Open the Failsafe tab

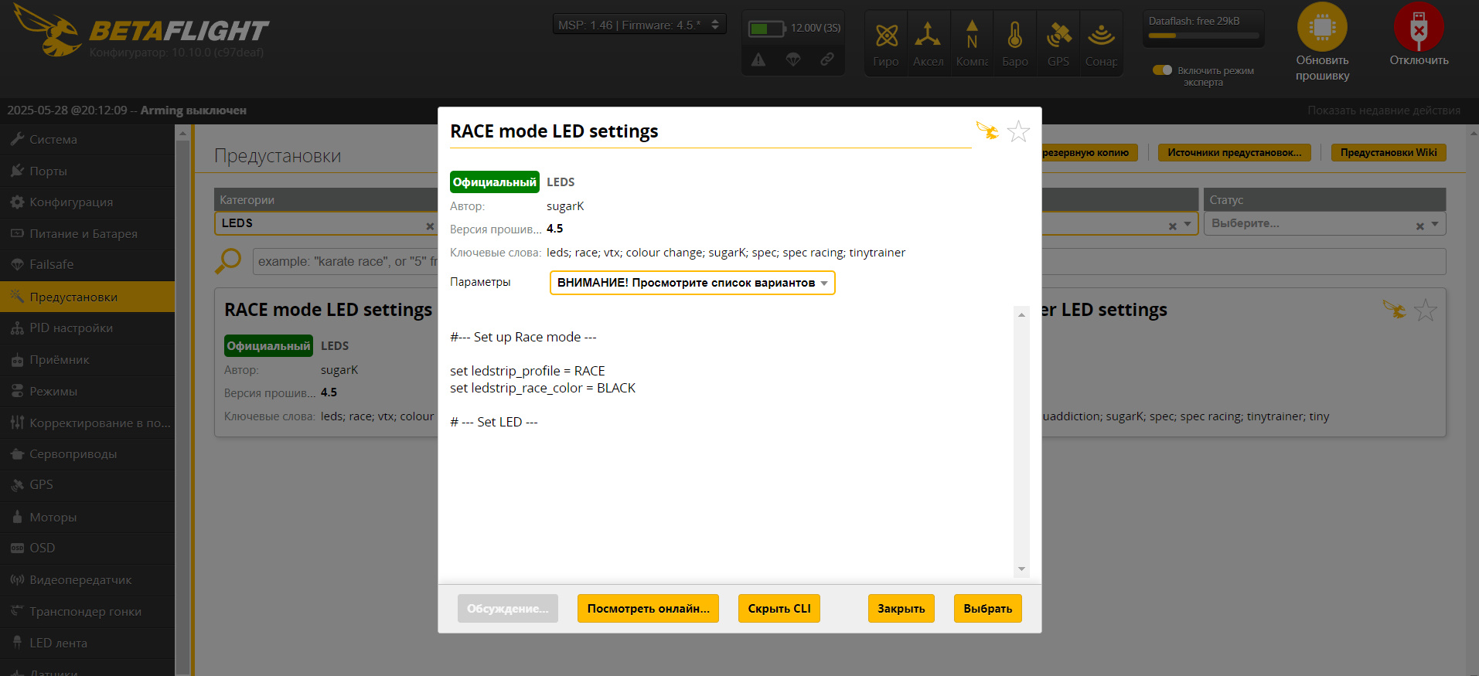(87, 264)
